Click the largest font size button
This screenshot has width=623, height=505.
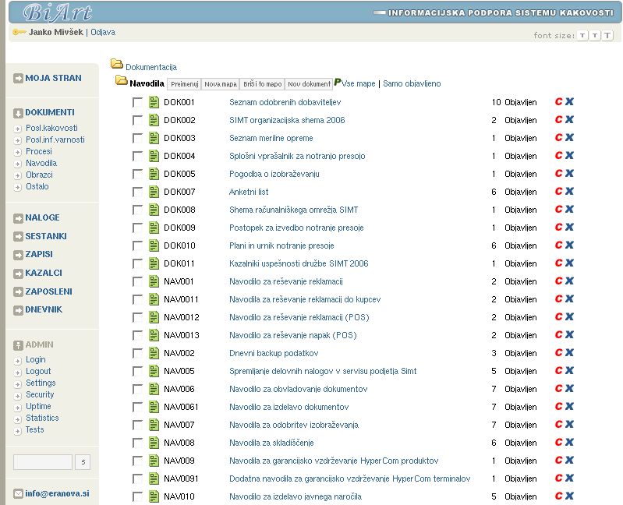click(x=607, y=36)
